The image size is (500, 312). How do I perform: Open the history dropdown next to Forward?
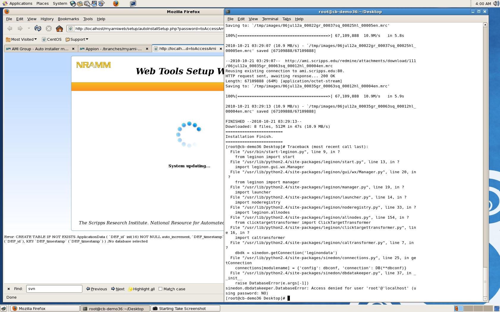coord(29,29)
